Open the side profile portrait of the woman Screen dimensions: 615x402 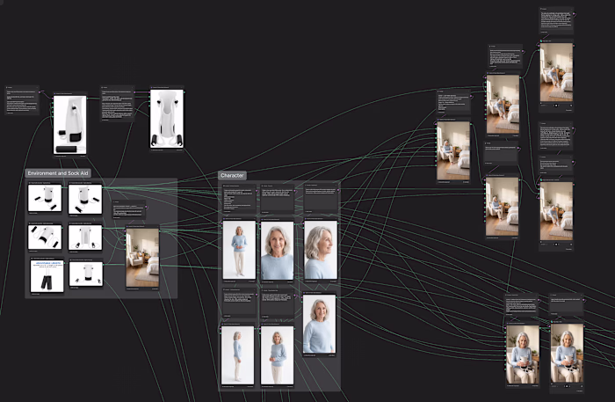(321, 250)
